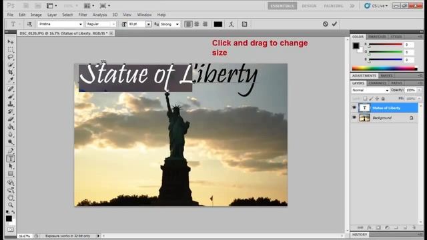
Task: Open the Character and Paragraph panels
Action: point(245,24)
